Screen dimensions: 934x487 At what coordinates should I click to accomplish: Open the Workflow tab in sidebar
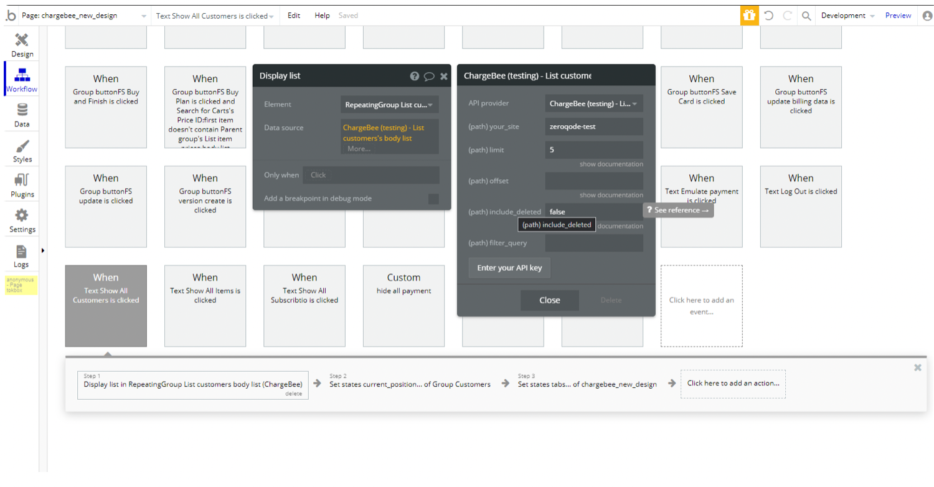22,79
